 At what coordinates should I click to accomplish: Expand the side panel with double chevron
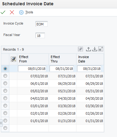[1, 123]
